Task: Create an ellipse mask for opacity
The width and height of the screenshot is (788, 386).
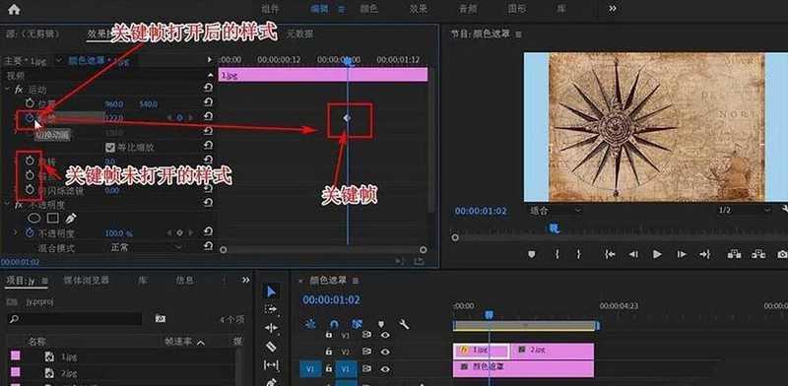Action: [x=33, y=219]
